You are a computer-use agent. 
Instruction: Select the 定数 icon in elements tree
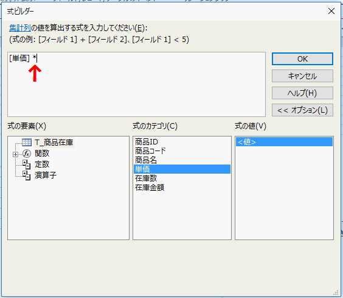(27, 165)
